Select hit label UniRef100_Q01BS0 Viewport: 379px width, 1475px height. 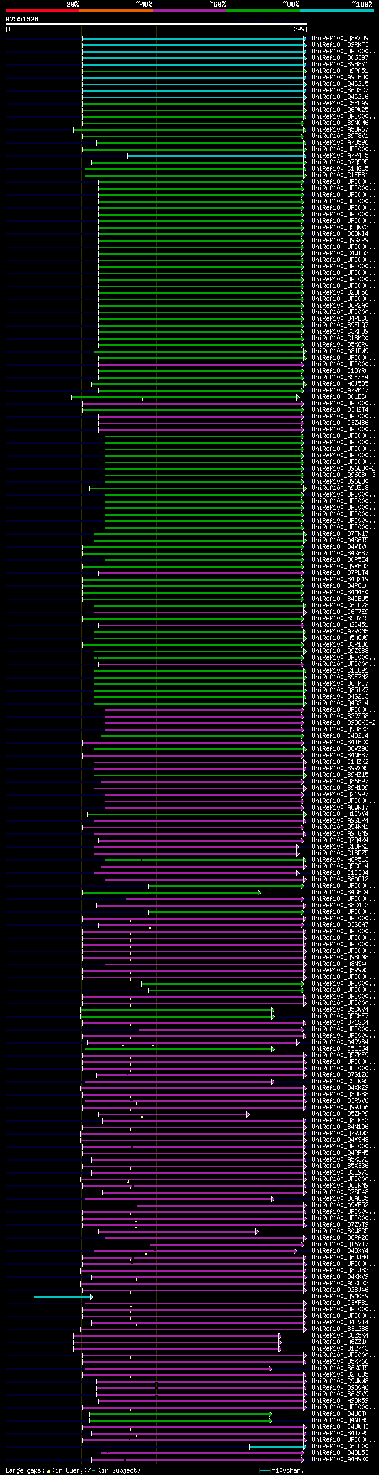[x=340, y=397]
